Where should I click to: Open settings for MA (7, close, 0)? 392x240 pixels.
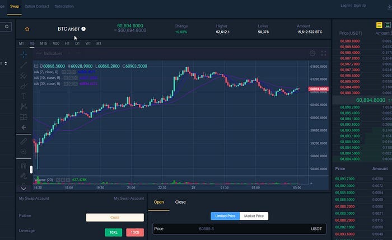[68, 72]
